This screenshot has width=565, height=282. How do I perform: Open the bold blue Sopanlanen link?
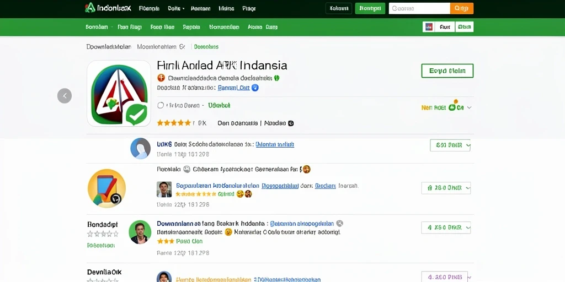(x=217, y=186)
